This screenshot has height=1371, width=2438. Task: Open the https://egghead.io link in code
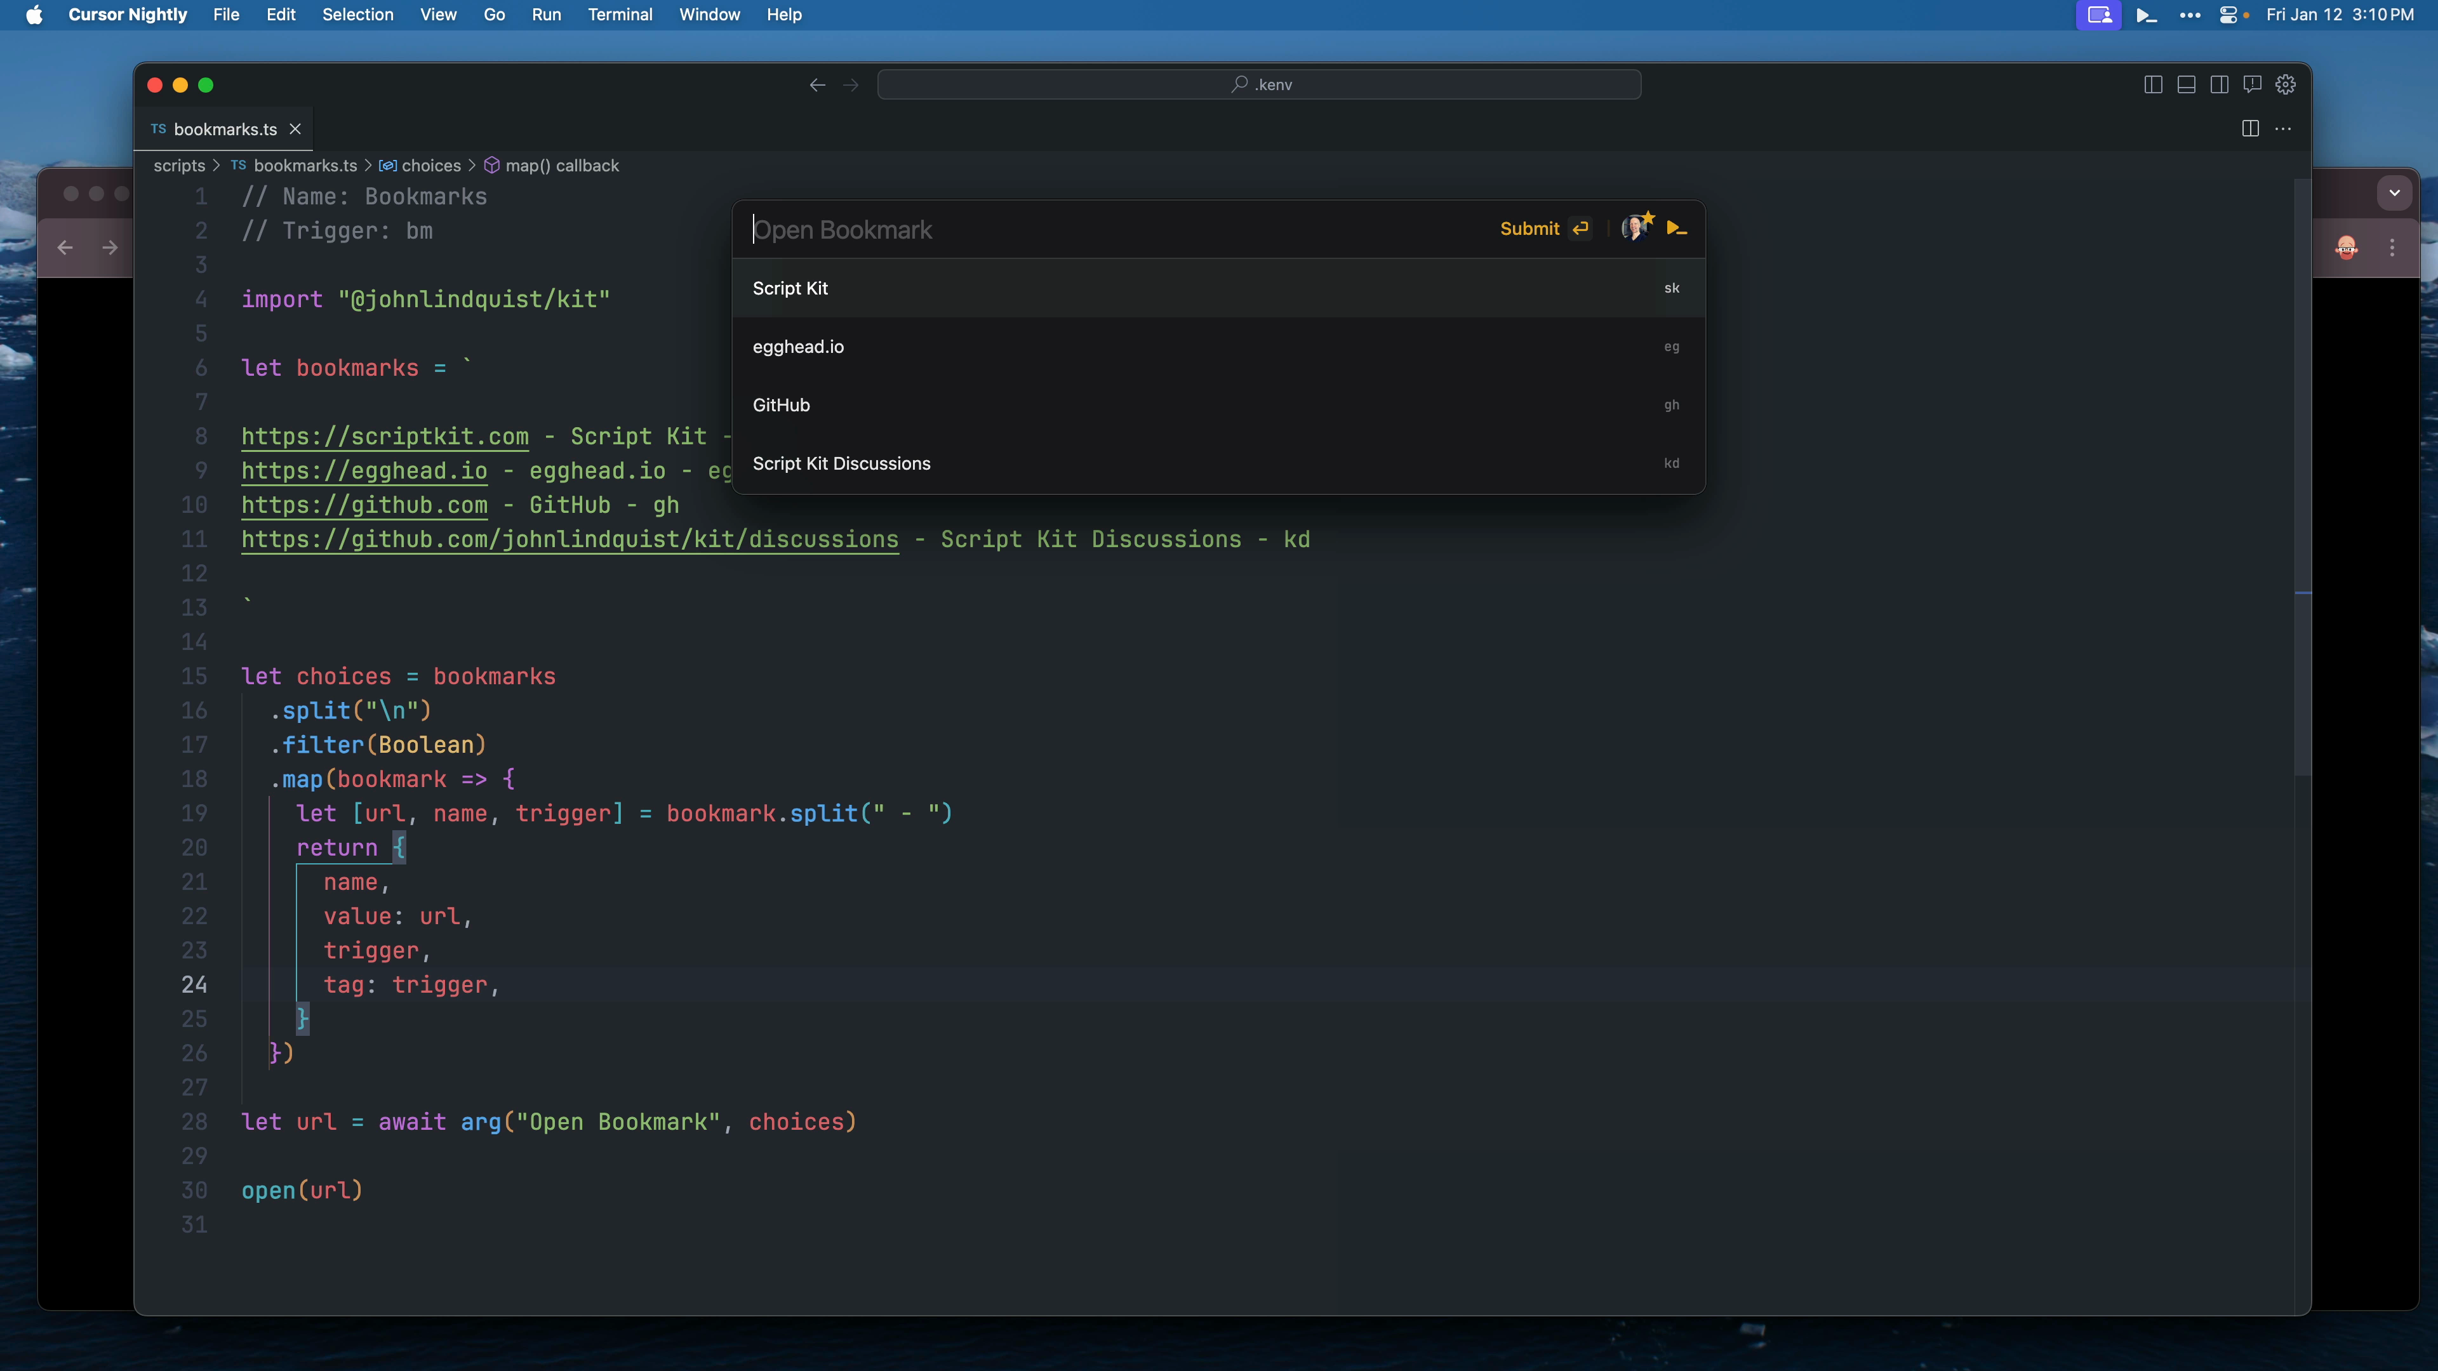364,470
